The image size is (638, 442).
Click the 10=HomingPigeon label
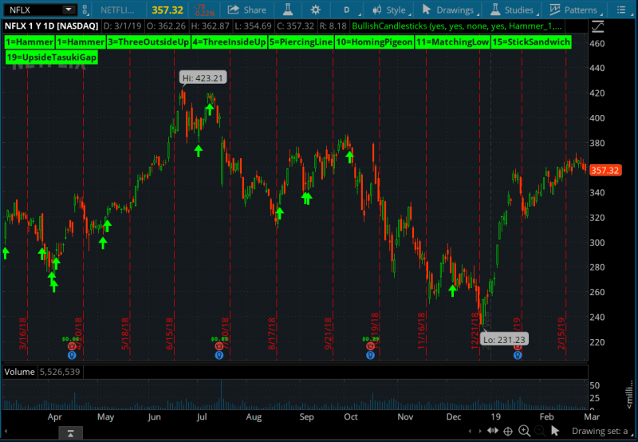(374, 42)
